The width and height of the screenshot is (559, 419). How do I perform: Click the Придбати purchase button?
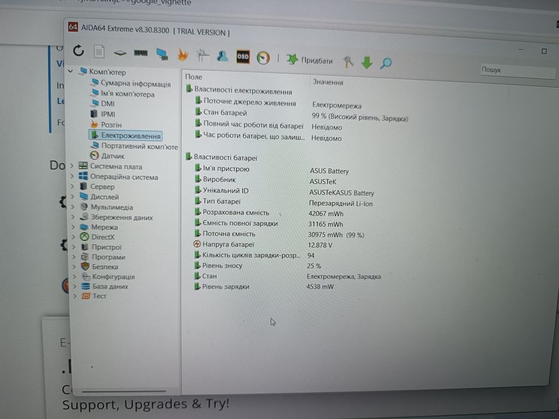pyautogui.click(x=309, y=60)
